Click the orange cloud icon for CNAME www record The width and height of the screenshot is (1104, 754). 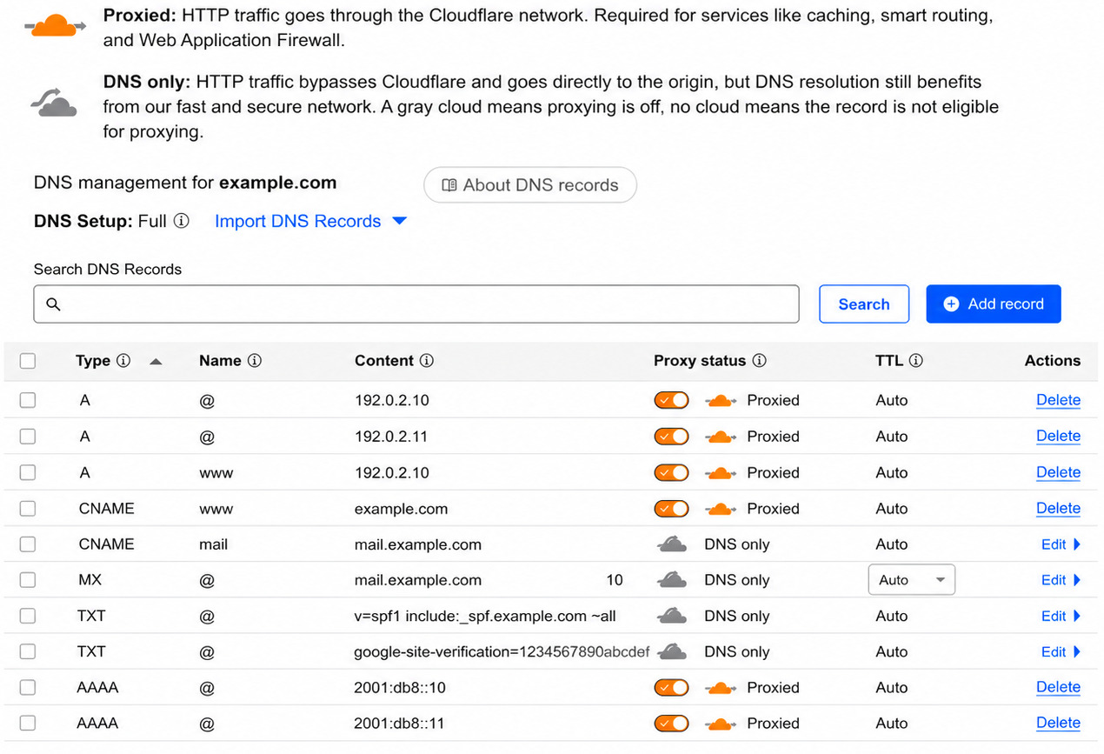(x=720, y=509)
